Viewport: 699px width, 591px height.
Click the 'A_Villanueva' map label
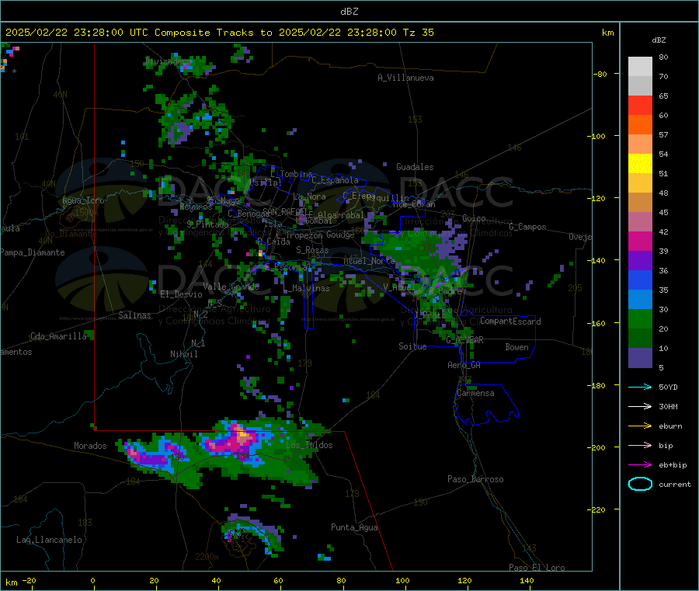[405, 78]
